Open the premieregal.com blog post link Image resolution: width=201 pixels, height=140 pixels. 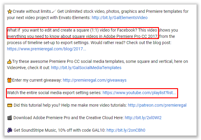46,49
